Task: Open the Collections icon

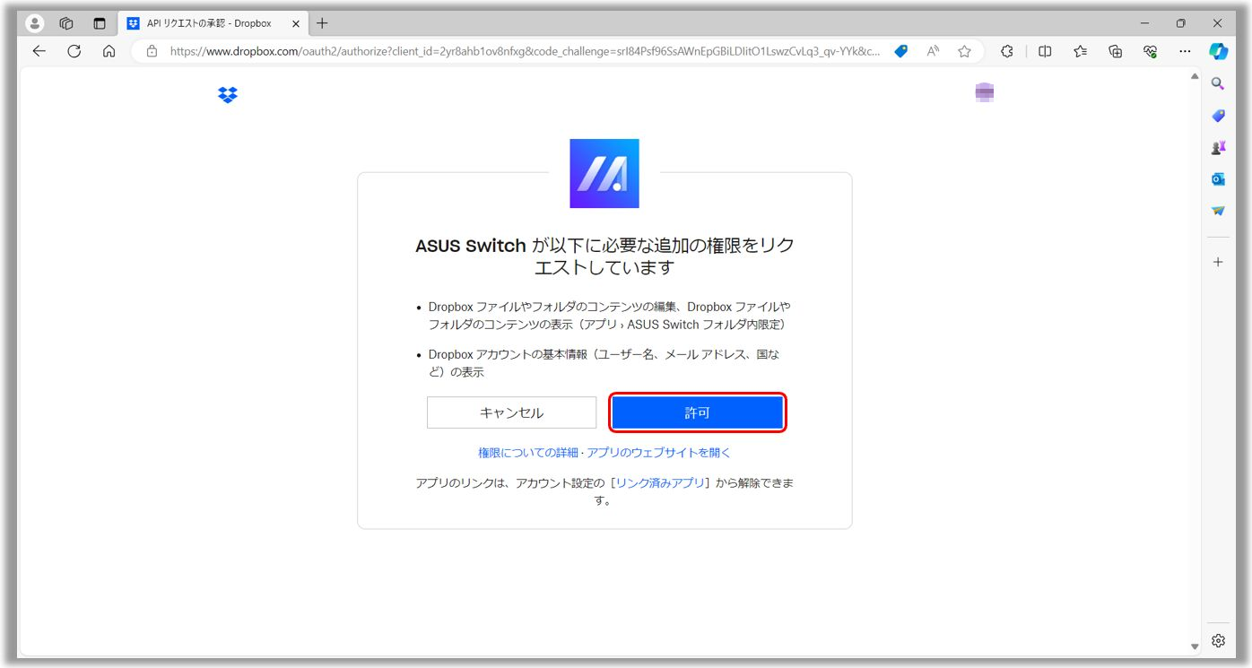Action: click(x=1116, y=51)
